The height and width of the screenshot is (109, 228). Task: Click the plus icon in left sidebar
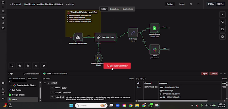[3, 7]
